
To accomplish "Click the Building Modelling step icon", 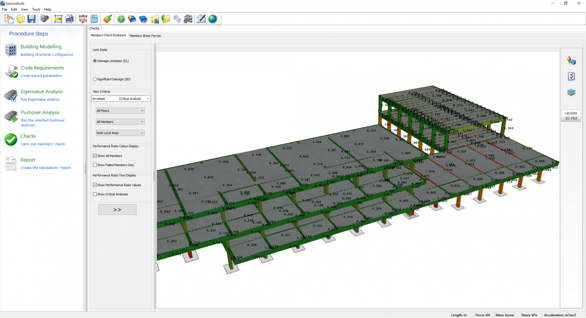I will coord(10,50).
